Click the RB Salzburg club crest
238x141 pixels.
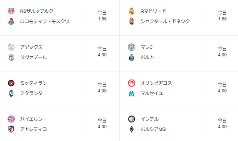click(11, 11)
